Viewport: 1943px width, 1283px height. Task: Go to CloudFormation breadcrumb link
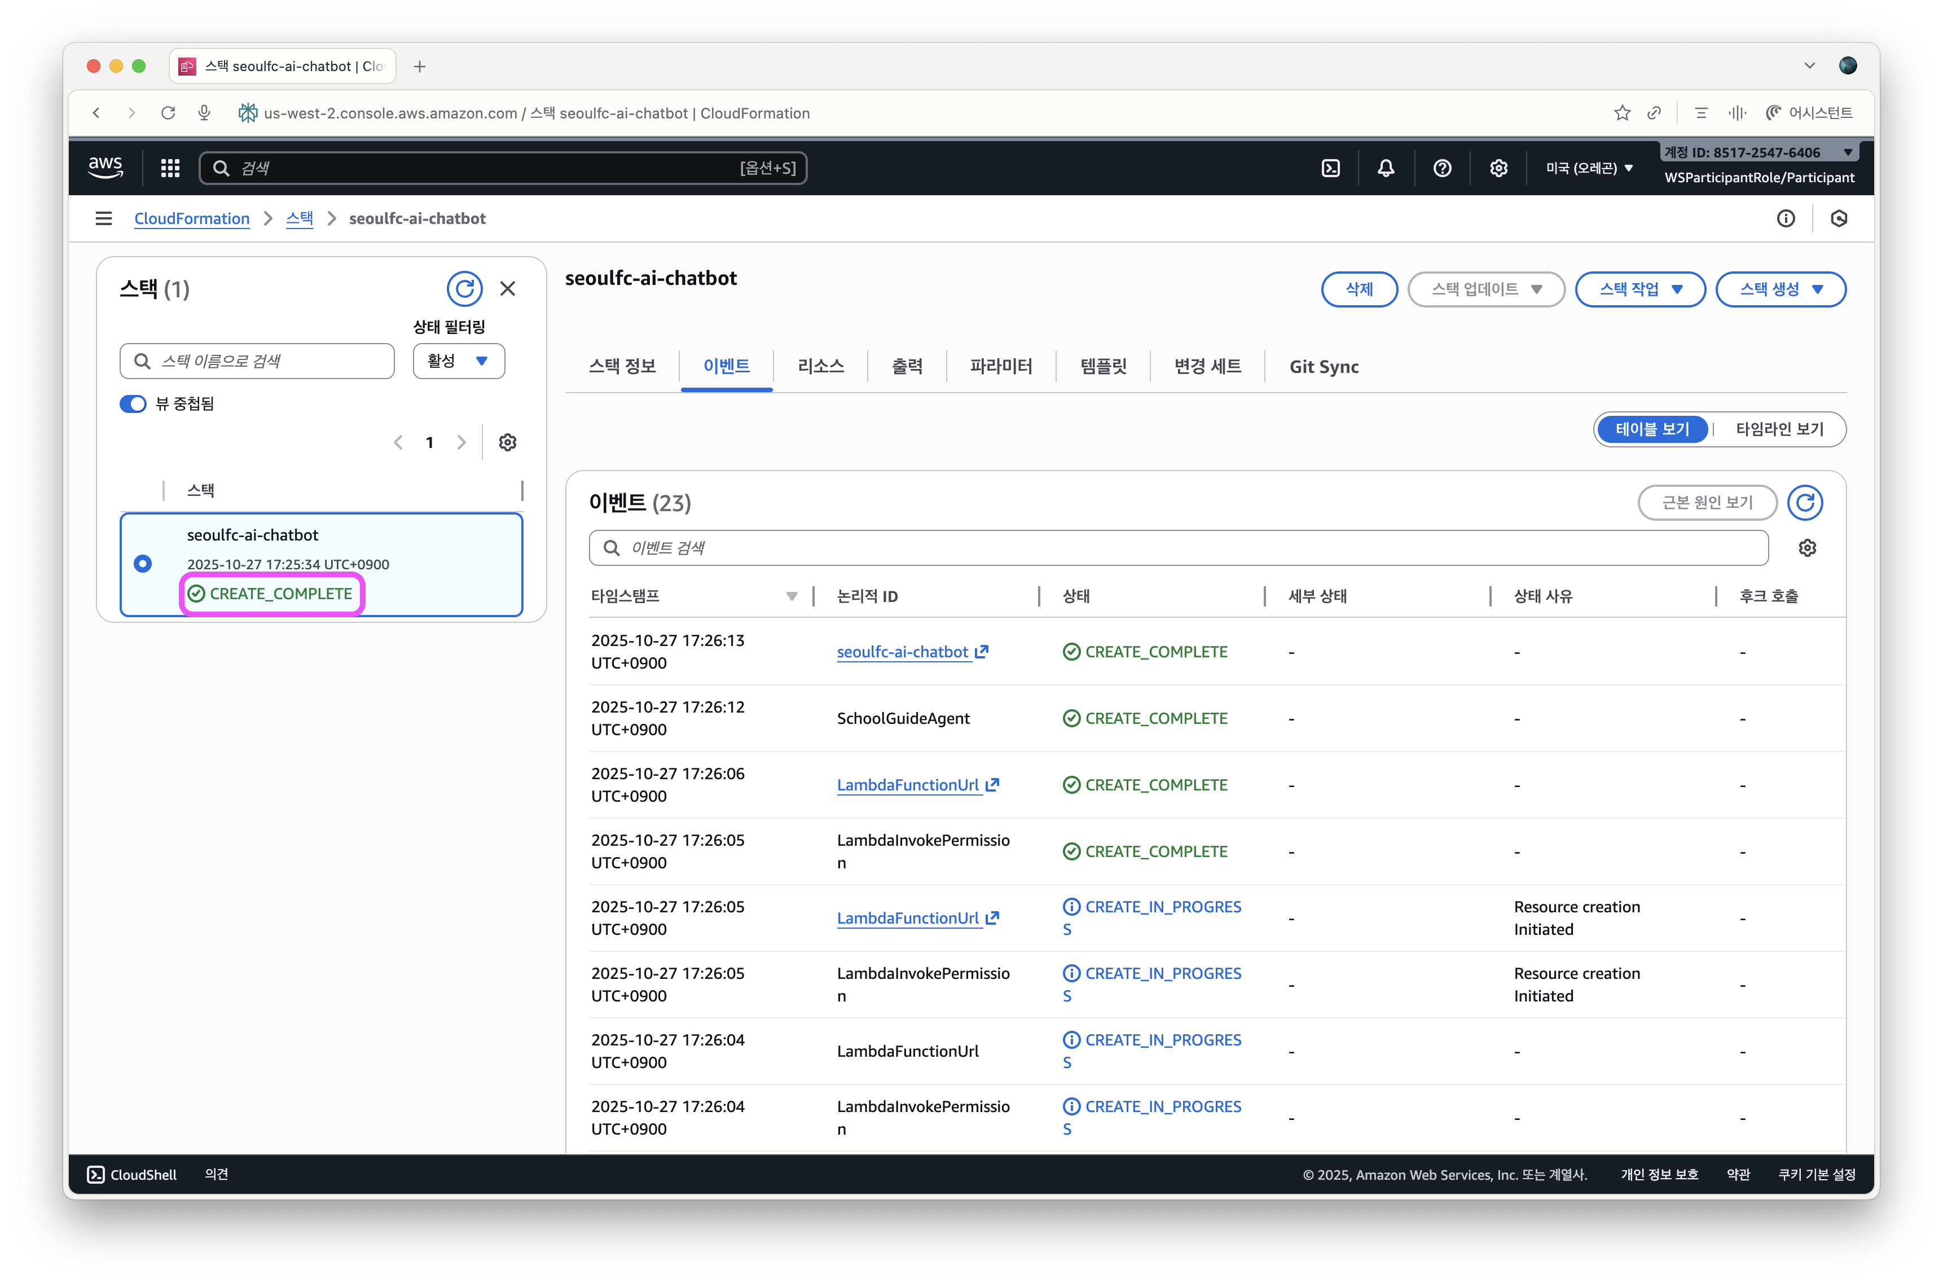coord(191,218)
